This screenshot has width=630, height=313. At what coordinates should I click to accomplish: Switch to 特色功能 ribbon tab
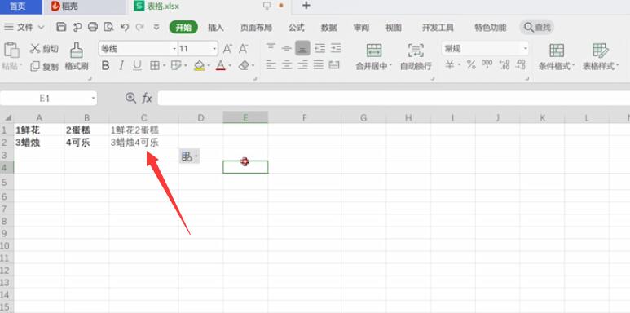coord(490,28)
